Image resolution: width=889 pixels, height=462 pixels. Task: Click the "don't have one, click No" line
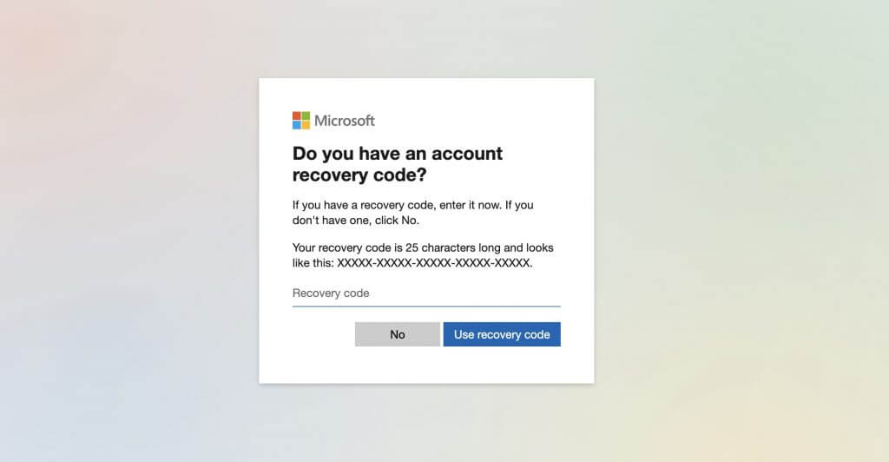(355, 220)
